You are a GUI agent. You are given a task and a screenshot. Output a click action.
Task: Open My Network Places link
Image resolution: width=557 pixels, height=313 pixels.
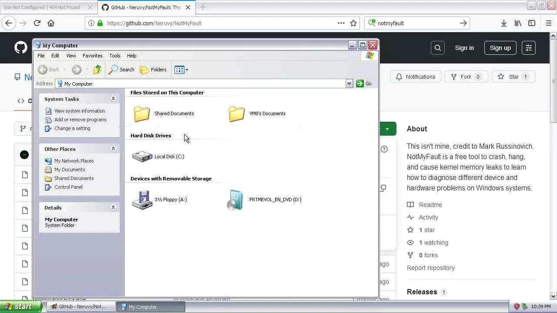coord(74,161)
